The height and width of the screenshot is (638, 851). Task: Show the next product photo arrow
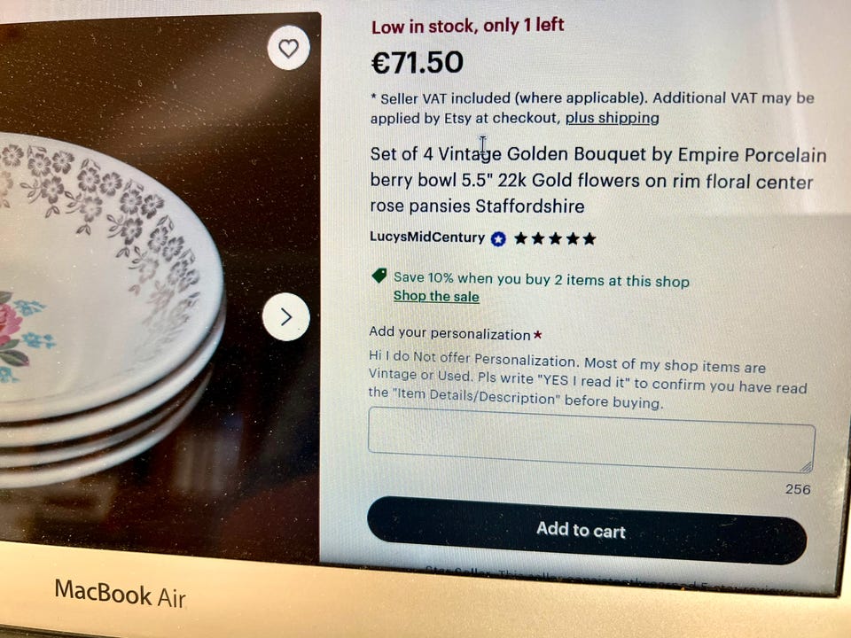(286, 317)
